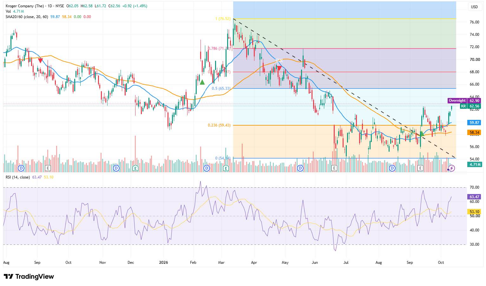The image size is (486, 286).
Task: Click the yellow Fibonacci 1 level line
Action: [x=345, y=19]
